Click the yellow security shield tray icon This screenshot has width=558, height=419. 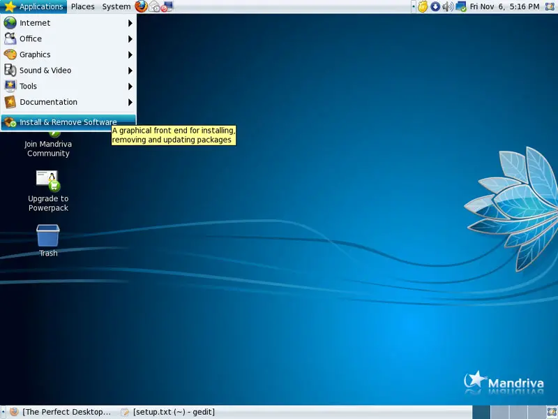tap(423, 6)
